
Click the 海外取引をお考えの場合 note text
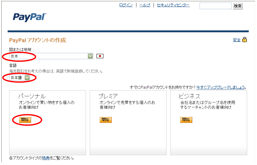(x=56, y=71)
